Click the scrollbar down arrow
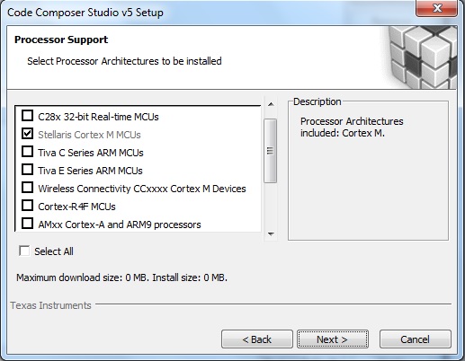This screenshot has height=361, width=465. pos(271,234)
